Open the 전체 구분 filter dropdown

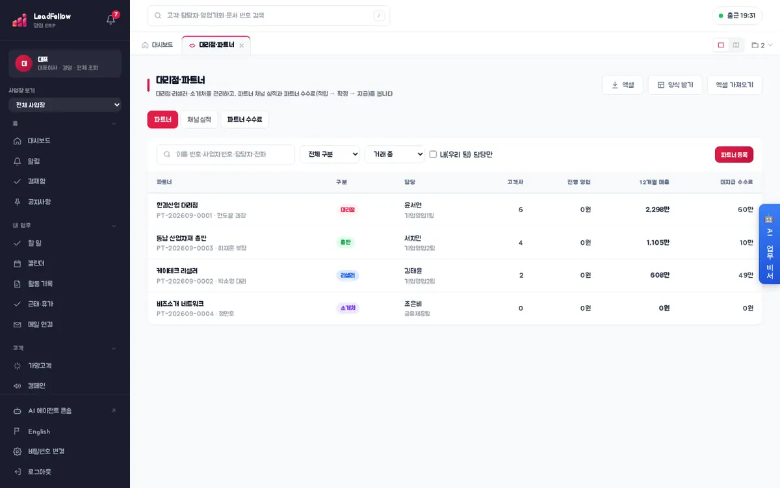(330, 154)
